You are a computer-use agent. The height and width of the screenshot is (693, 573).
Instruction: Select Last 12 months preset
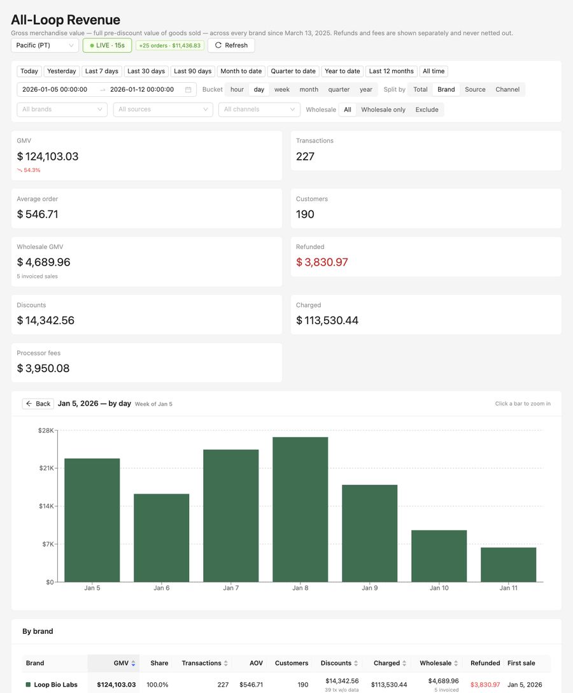click(392, 71)
